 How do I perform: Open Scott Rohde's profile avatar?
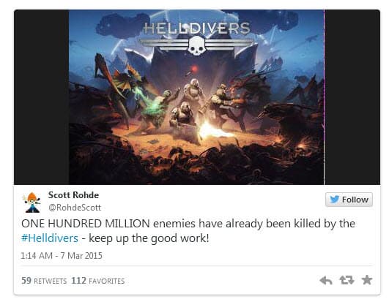(x=32, y=203)
